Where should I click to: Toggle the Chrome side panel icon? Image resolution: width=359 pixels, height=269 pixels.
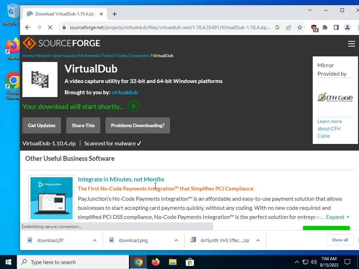[x=336, y=27]
